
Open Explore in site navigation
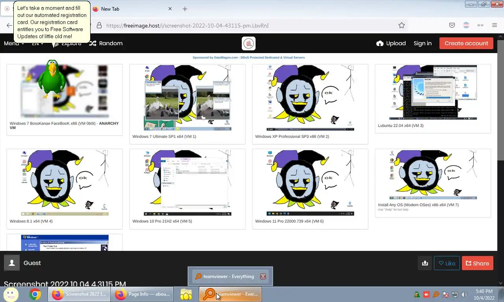[67, 43]
